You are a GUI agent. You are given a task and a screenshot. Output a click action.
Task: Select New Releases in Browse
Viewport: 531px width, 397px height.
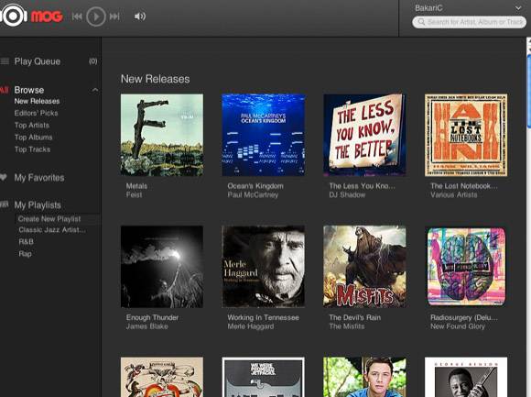(x=37, y=101)
